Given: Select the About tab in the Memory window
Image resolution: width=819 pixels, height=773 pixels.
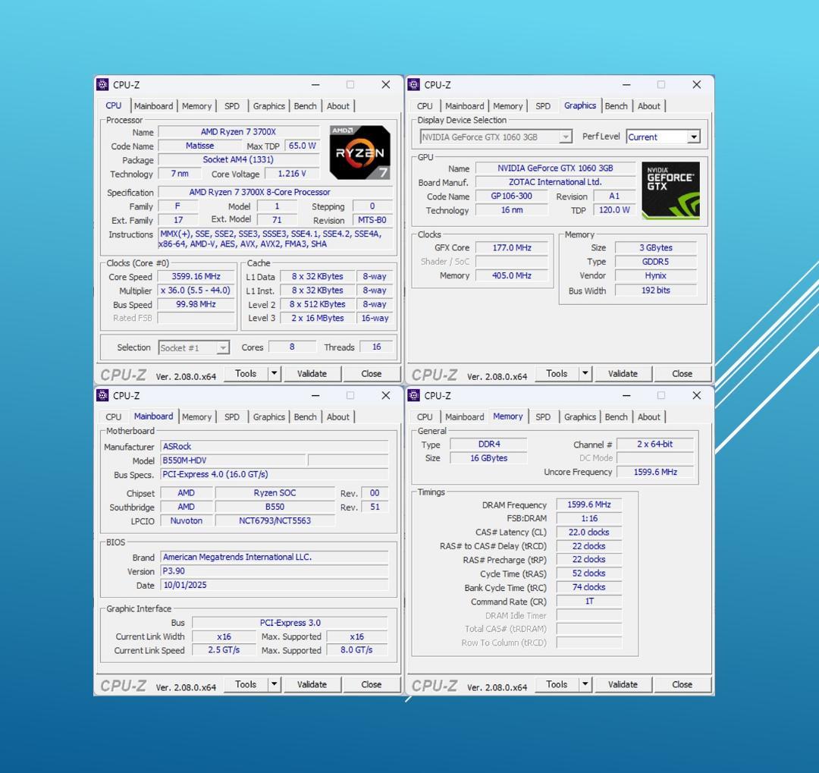Looking at the screenshot, I should click(x=649, y=416).
